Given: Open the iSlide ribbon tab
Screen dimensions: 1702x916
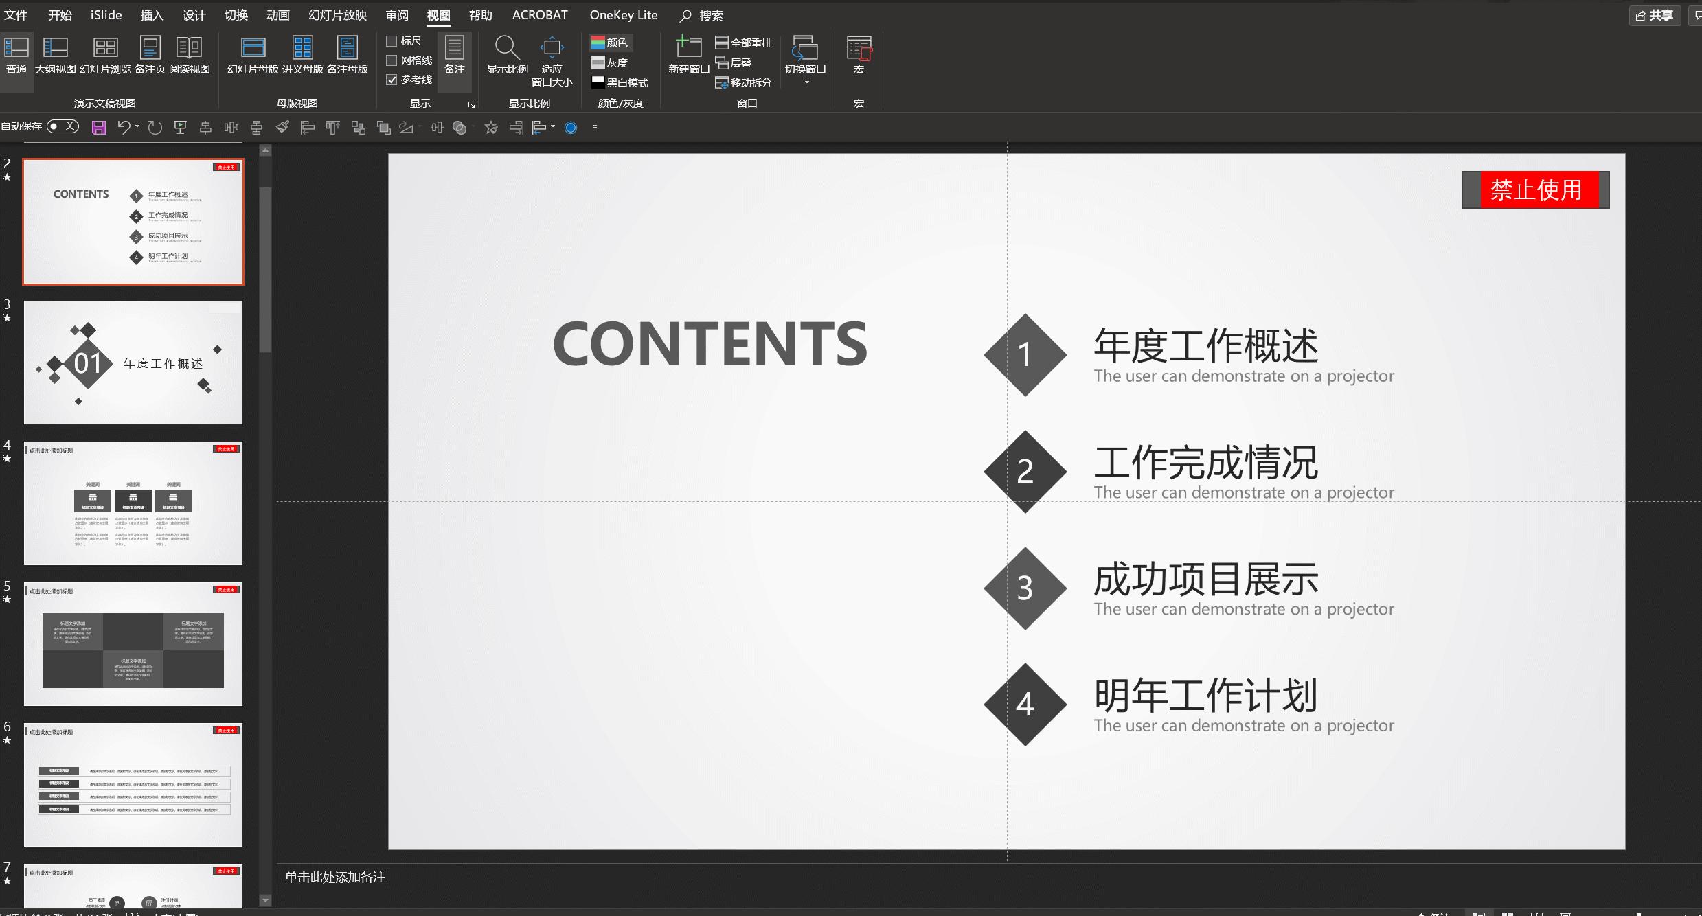Looking at the screenshot, I should 106,15.
